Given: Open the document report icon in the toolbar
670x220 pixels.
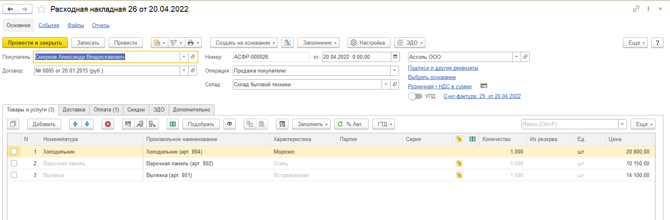Looking at the screenshot, I should (159, 43).
